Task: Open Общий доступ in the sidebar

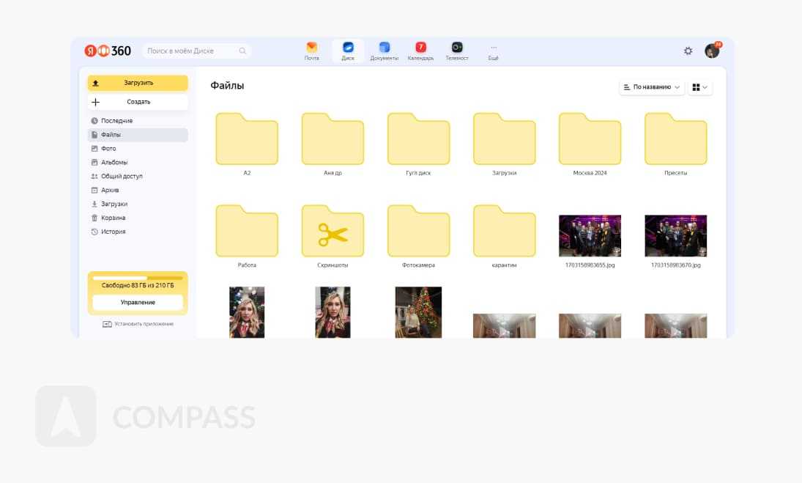Action: coord(122,177)
